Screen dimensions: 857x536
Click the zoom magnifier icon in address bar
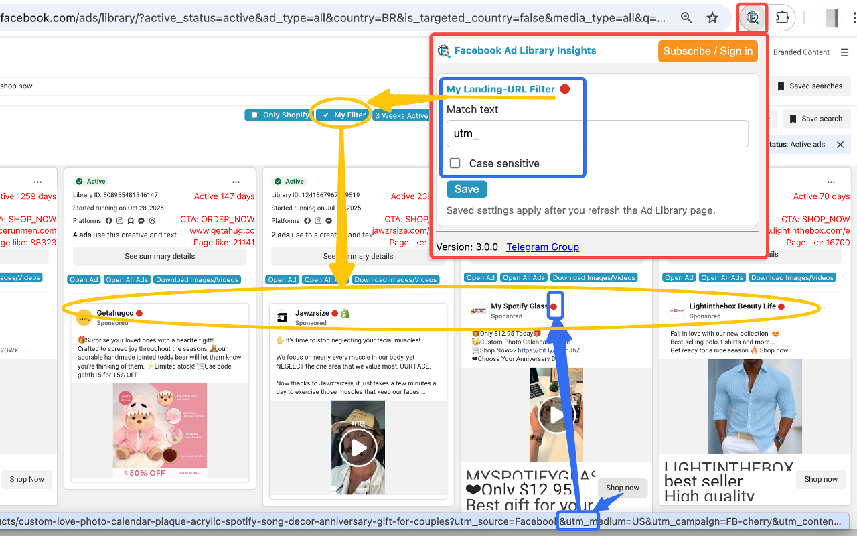(686, 18)
